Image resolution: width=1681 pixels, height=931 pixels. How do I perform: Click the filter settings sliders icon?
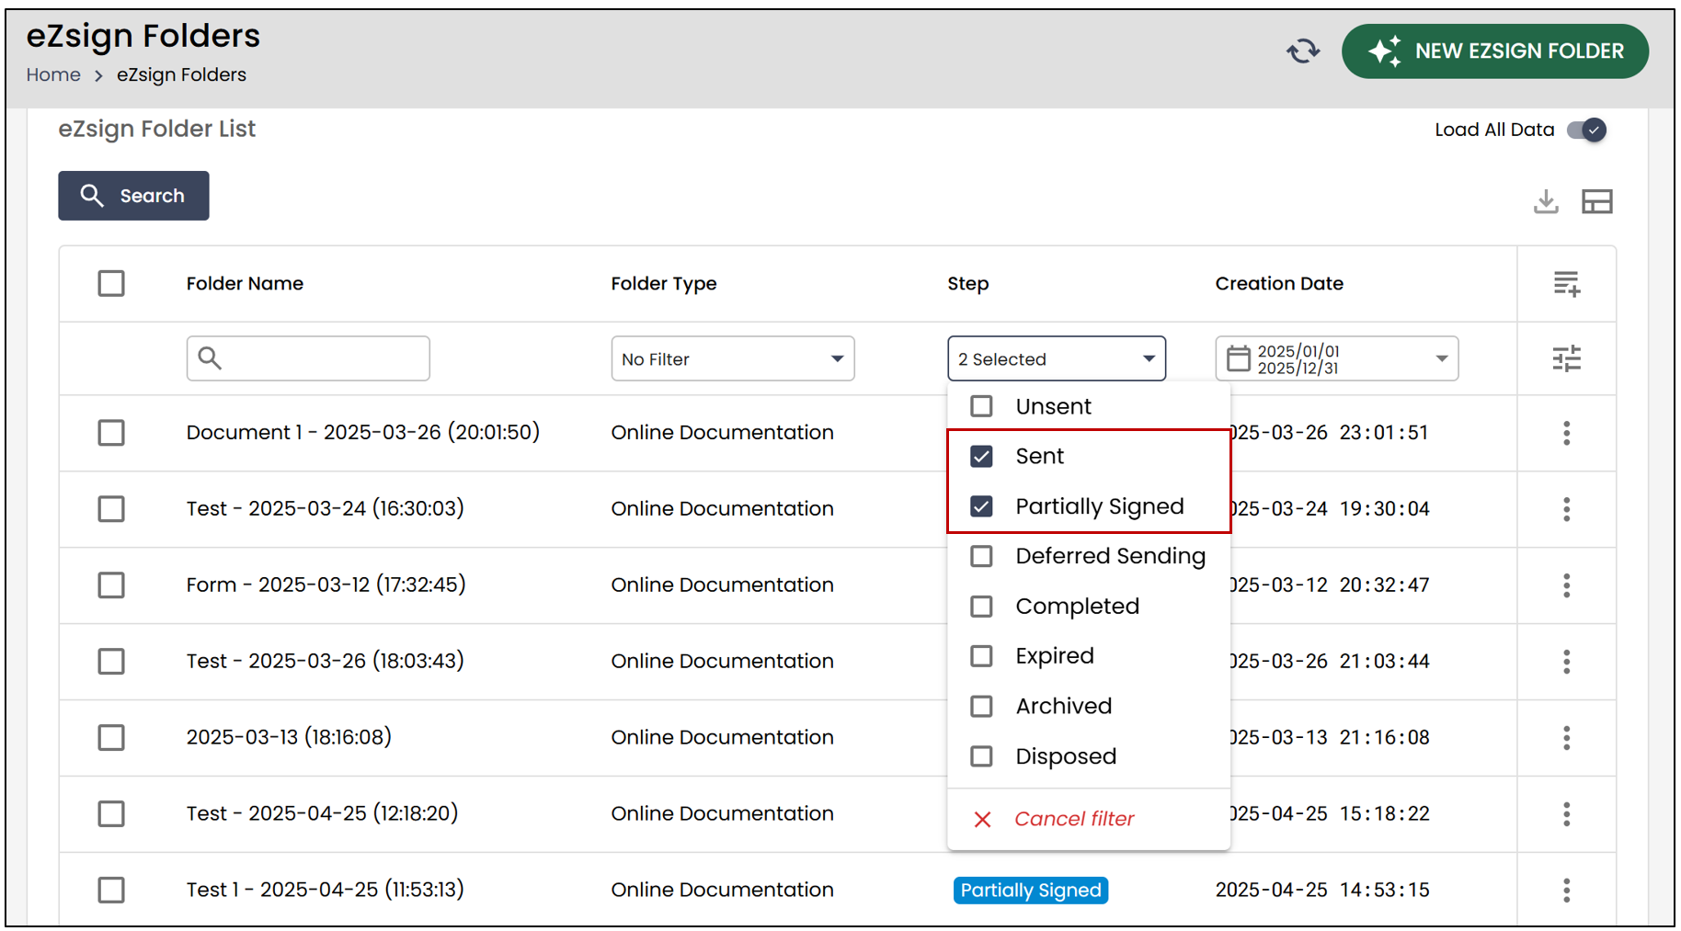1567,358
